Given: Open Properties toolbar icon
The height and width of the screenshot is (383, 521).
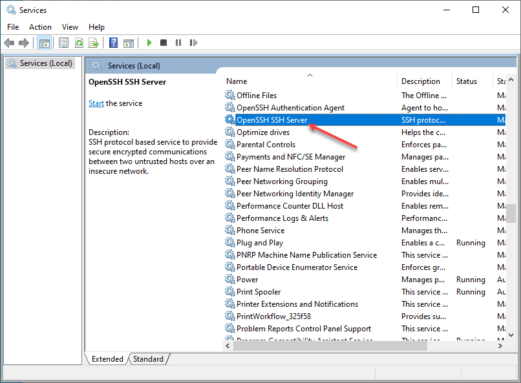Looking at the screenshot, I should point(63,43).
